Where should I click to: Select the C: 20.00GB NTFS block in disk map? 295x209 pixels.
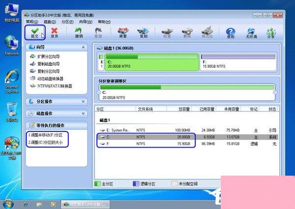coord(151,62)
